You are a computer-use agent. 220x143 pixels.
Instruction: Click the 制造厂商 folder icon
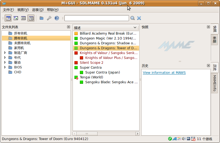coord(10,53)
